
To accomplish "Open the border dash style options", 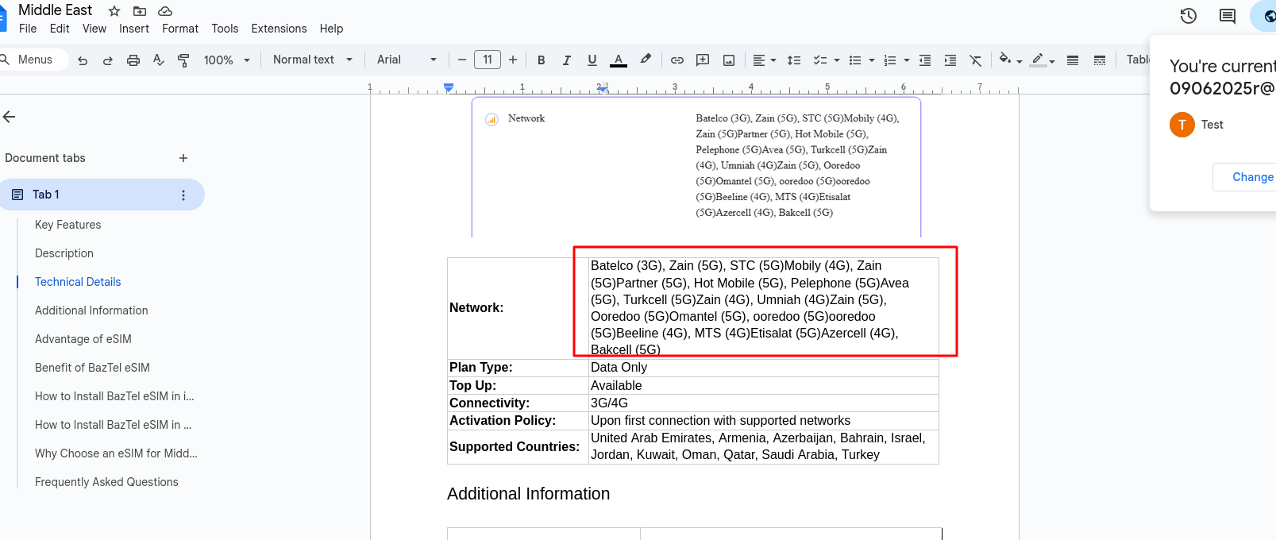I will [x=1100, y=60].
